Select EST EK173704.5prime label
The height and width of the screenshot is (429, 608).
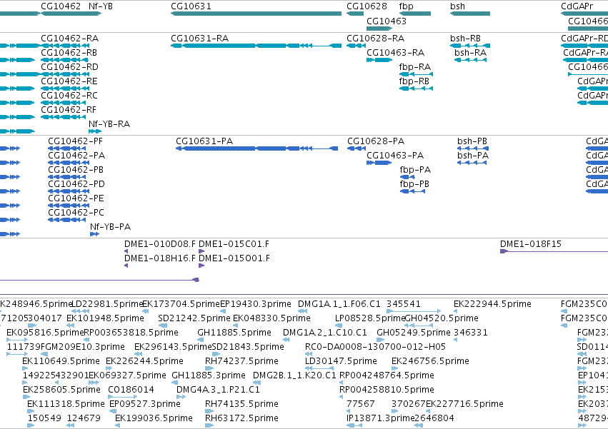point(181,304)
